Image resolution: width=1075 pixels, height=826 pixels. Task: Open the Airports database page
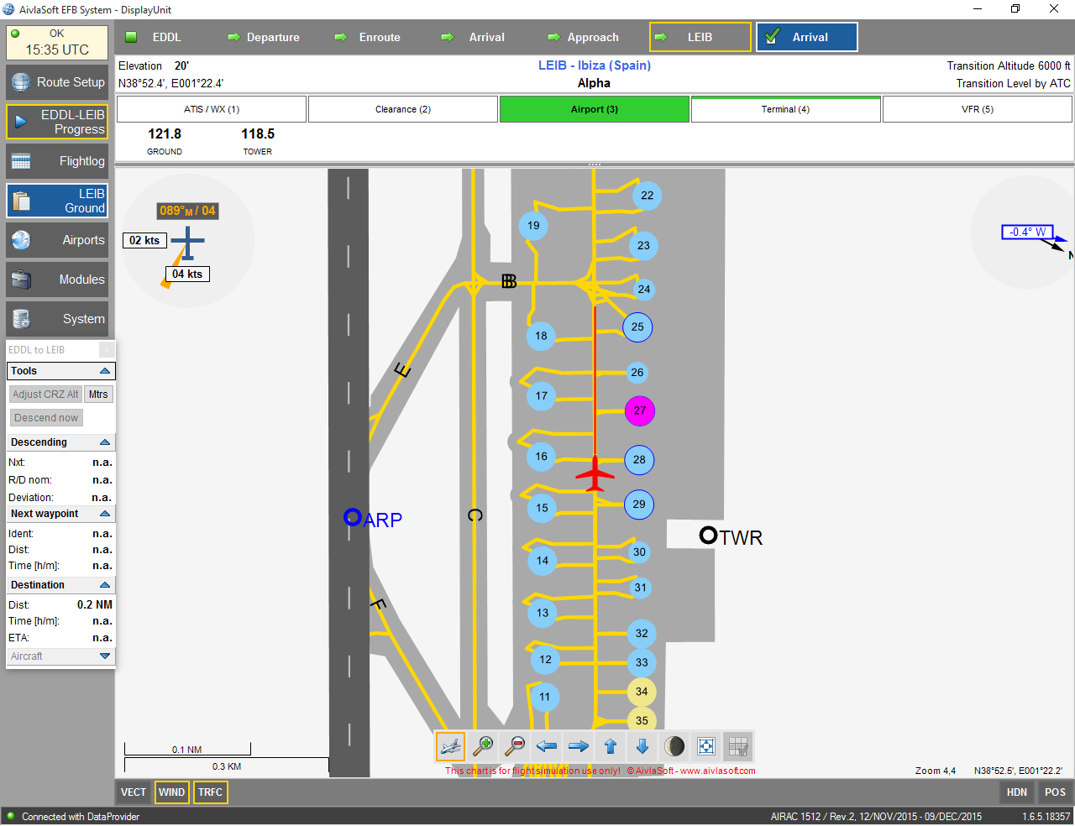[57, 240]
